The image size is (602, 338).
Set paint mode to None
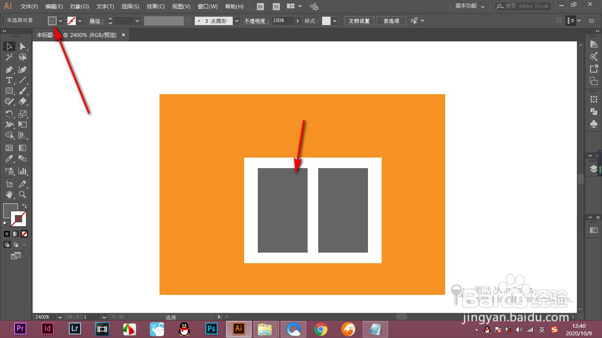pyautogui.click(x=25, y=234)
